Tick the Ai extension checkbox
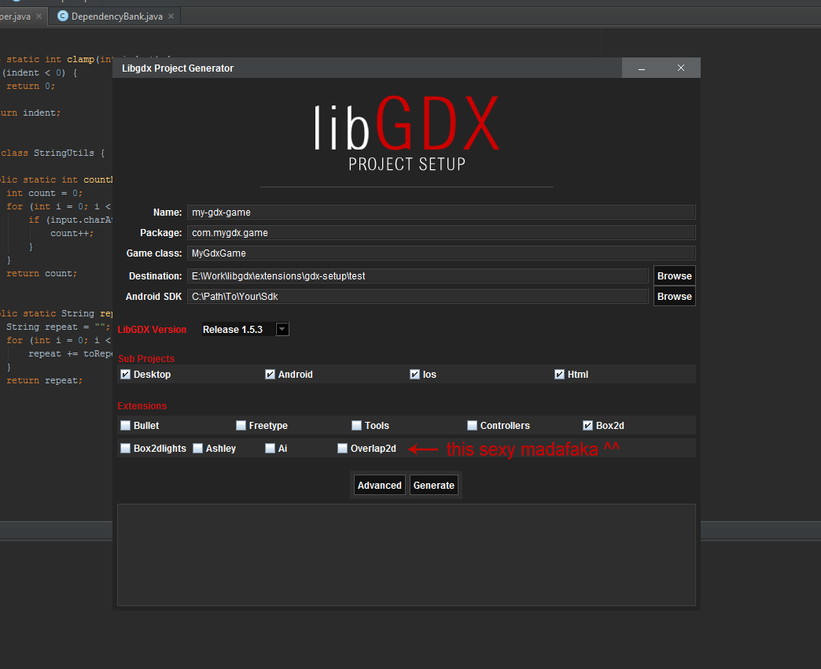The width and height of the screenshot is (821, 669). [271, 449]
